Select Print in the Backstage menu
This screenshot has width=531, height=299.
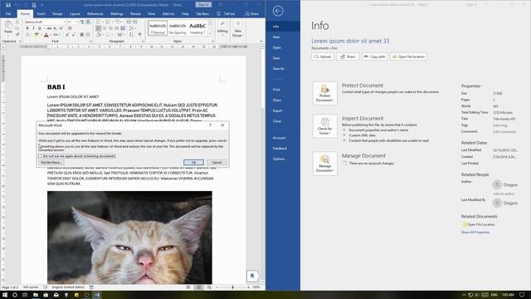(276, 90)
